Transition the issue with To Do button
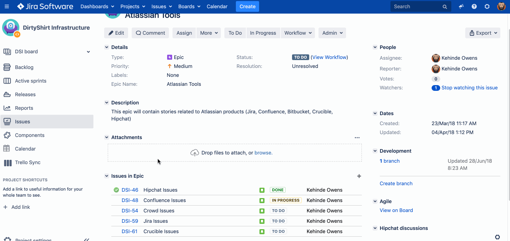 235,33
